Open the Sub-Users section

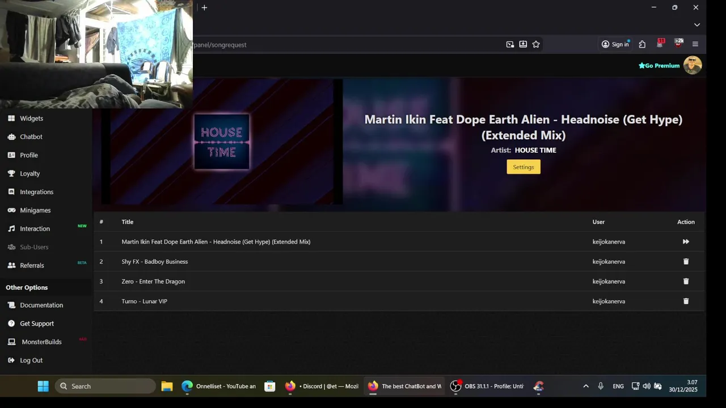pos(34,247)
